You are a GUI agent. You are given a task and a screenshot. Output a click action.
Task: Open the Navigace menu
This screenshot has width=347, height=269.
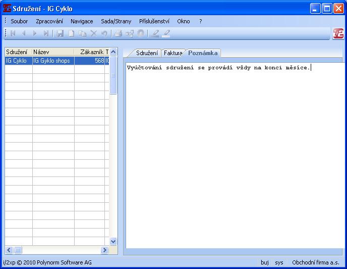tap(82, 21)
